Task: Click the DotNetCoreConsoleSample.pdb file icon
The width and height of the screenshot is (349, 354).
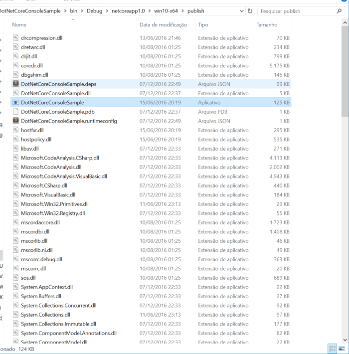Action: coord(15,112)
